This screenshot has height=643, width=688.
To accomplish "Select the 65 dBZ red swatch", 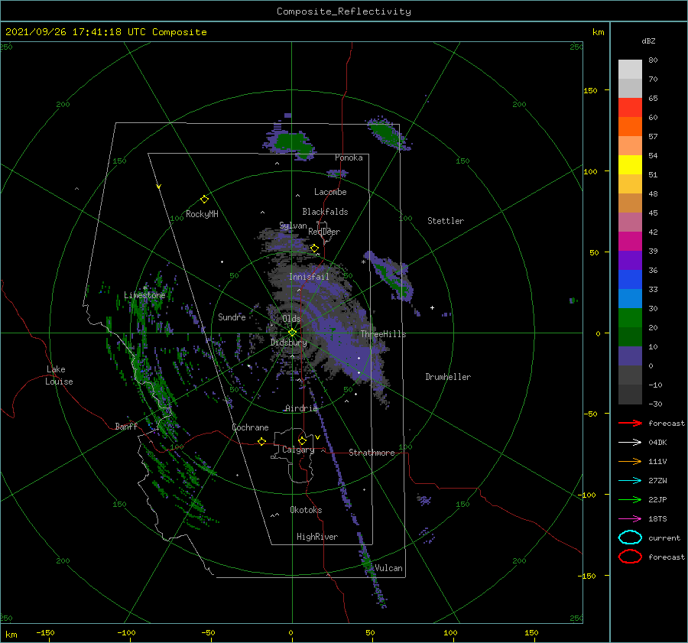I will click(630, 107).
